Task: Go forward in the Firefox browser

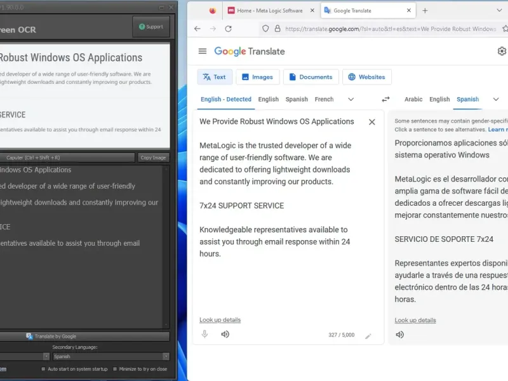Action: point(213,29)
